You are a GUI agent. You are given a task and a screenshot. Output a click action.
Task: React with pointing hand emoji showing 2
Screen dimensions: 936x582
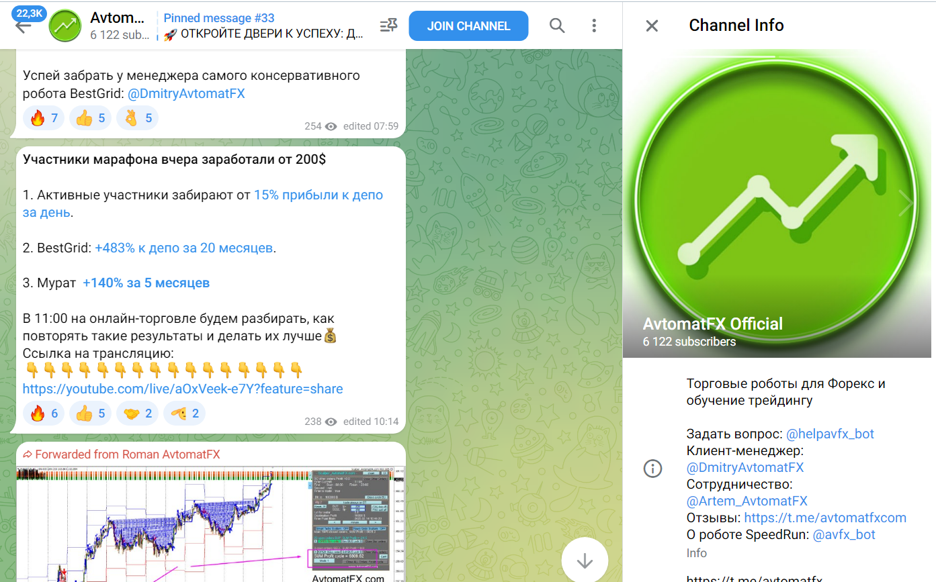coord(185,414)
